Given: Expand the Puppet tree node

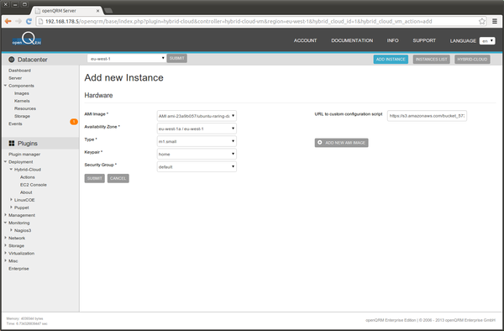Looking at the screenshot, I should click(11, 208).
